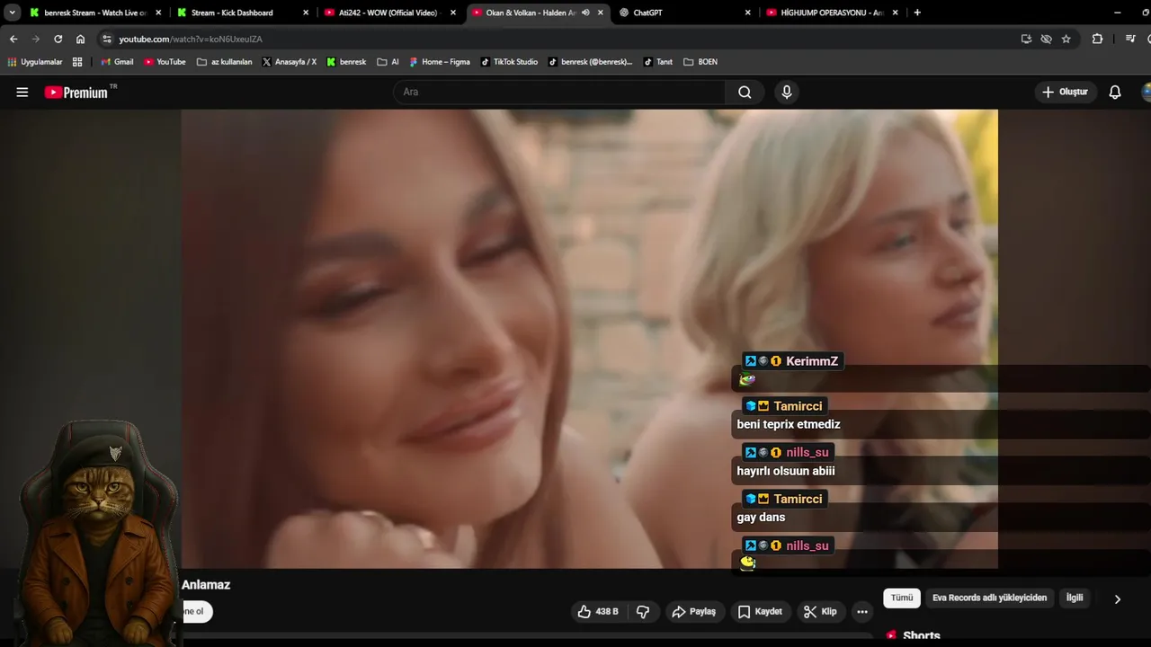Screen dimensions: 1151x647
Task: Click the beni teprix etmediz chat message
Action: click(x=789, y=424)
